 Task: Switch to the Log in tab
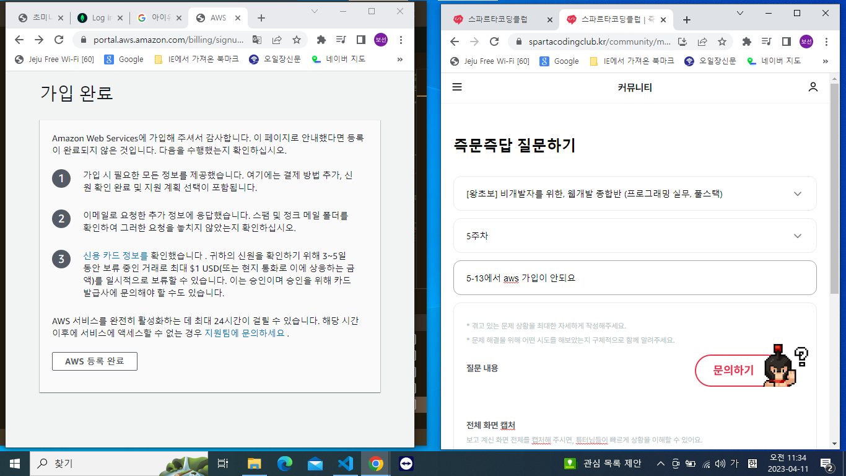tap(99, 18)
